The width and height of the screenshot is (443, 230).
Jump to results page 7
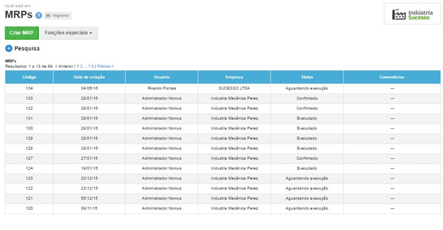coord(89,66)
